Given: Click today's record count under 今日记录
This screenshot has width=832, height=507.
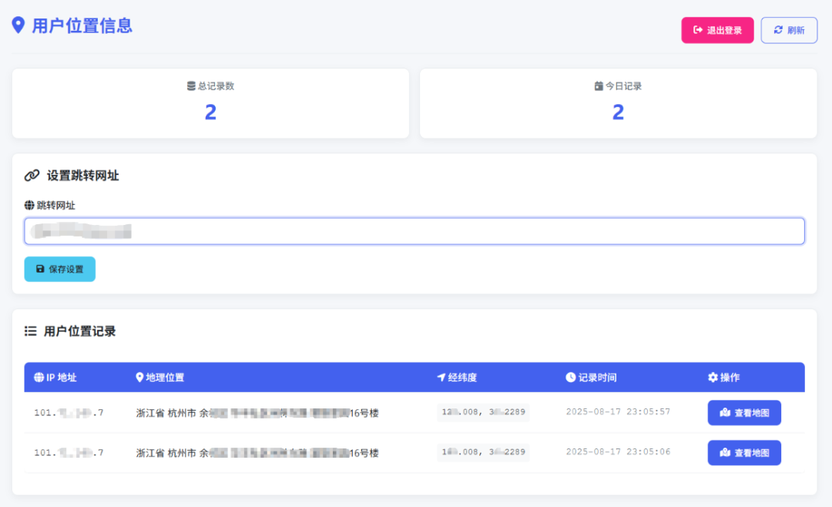Looking at the screenshot, I should click(618, 112).
